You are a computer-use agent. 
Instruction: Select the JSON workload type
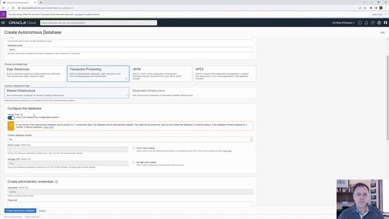point(161,74)
